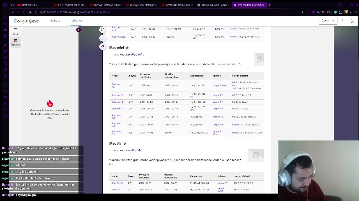Collapse the side panel with arrow button
This screenshot has width=359, height=201.
(79, 30)
